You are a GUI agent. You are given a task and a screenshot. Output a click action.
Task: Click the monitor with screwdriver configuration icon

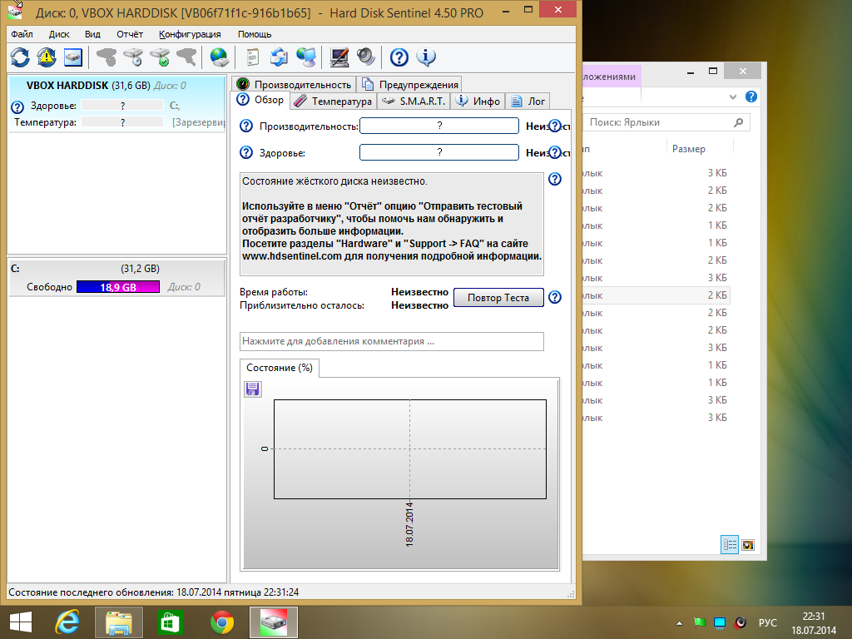click(x=339, y=57)
